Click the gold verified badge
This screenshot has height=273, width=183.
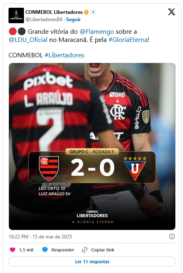coord(86,12)
